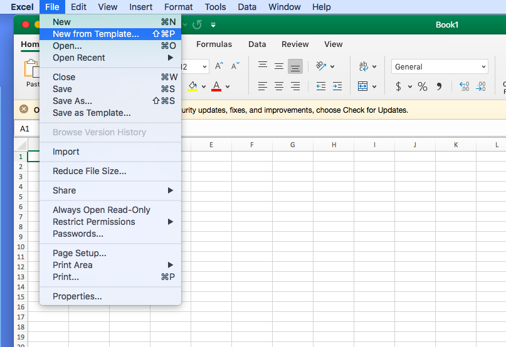Expand Restrict Permissions submenu
The height and width of the screenshot is (347, 506).
click(110, 222)
